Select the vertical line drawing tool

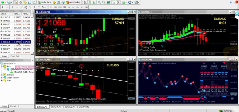[x=12, y=7]
